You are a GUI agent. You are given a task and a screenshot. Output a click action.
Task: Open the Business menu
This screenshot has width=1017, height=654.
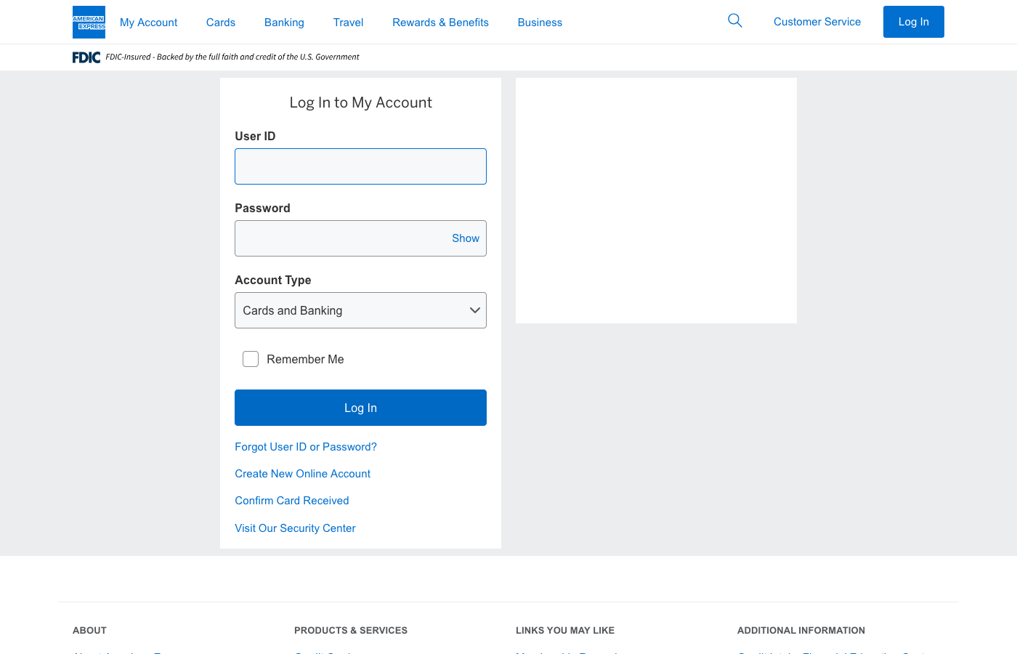540,23
